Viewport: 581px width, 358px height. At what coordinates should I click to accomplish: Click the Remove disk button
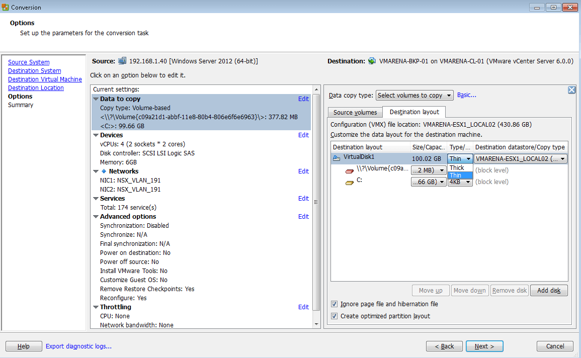tap(510, 291)
